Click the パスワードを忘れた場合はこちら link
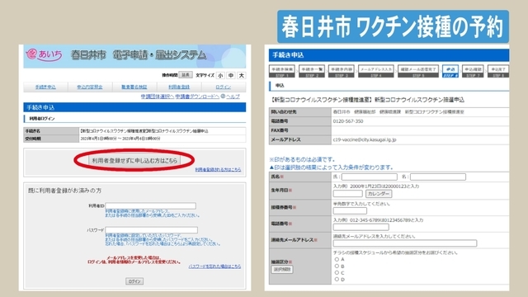The height and width of the screenshot is (297, 528). [x=214, y=266]
